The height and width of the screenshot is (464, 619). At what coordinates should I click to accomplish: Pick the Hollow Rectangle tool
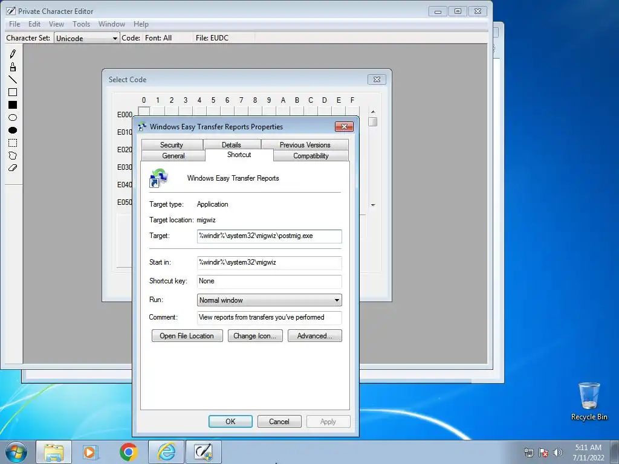coord(13,92)
